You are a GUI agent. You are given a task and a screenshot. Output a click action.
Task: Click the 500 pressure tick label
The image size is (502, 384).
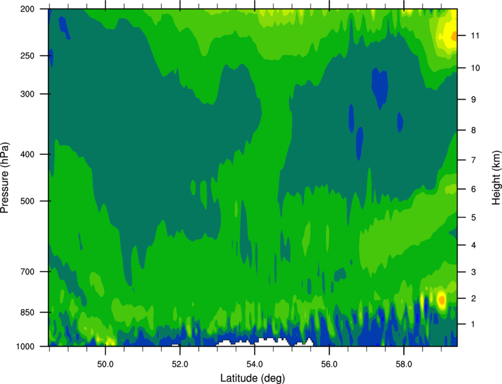click(x=27, y=201)
